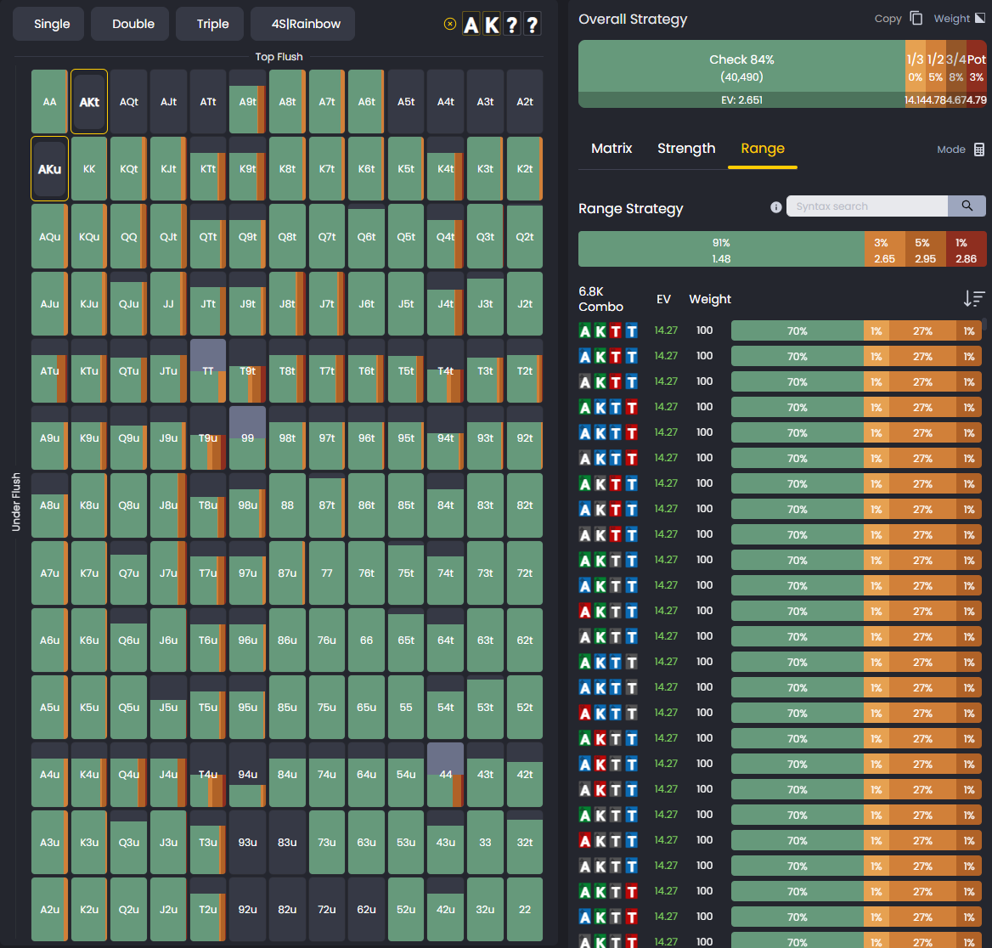Deselect the A card in card selector

(x=471, y=24)
